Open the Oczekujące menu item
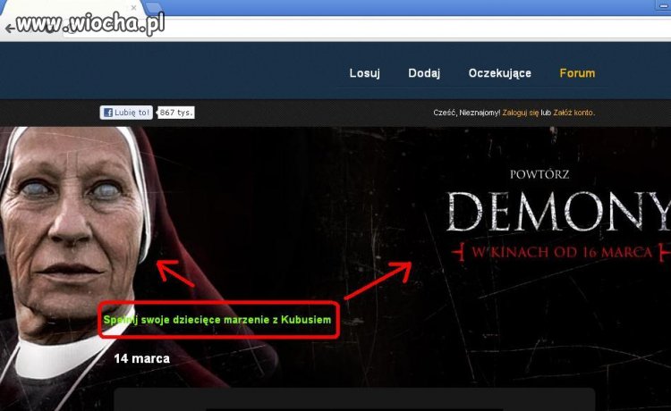 pos(500,73)
